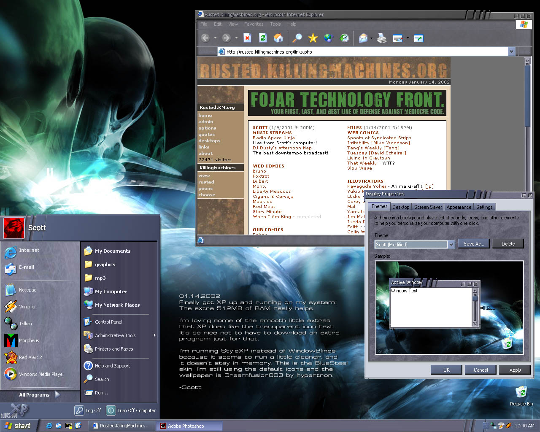540x432 pixels.
Task: Go to Home page via house icon
Action: click(x=278, y=38)
